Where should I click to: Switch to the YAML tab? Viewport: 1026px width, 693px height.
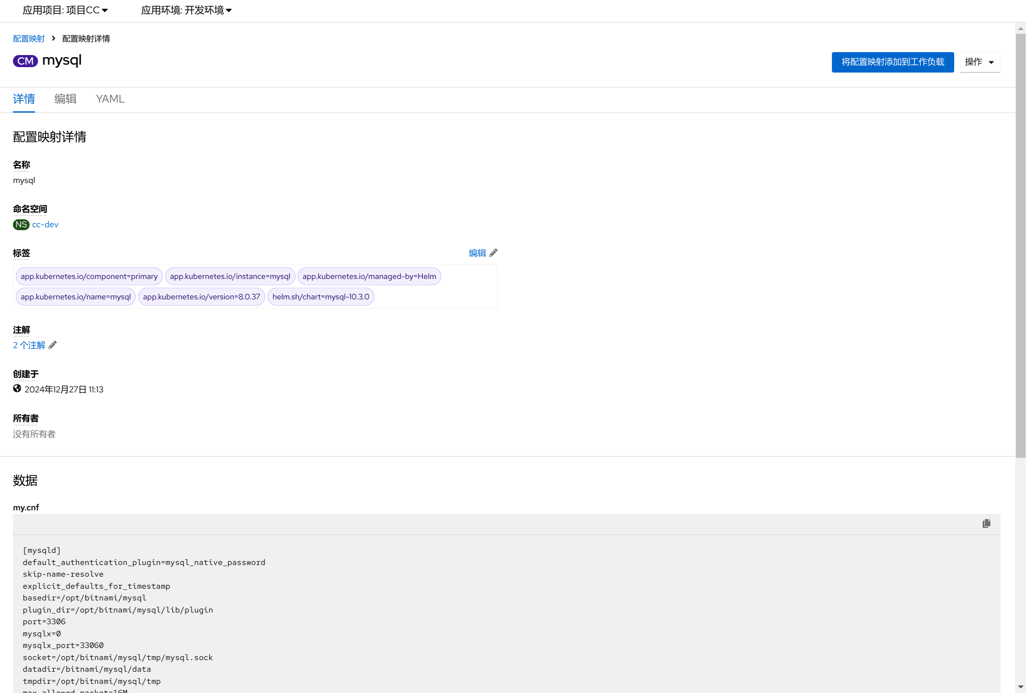pos(110,99)
